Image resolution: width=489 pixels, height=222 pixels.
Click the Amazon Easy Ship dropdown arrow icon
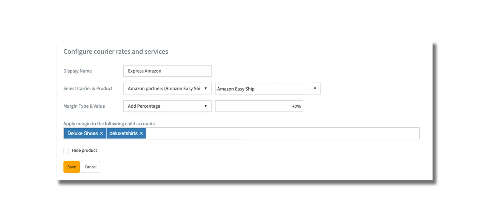[315, 89]
